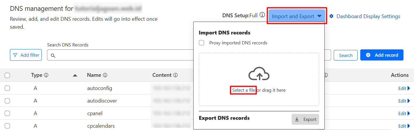The height and width of the screenshot is (130, 414).
Task: Click the Export button
Action: point(305,119)
